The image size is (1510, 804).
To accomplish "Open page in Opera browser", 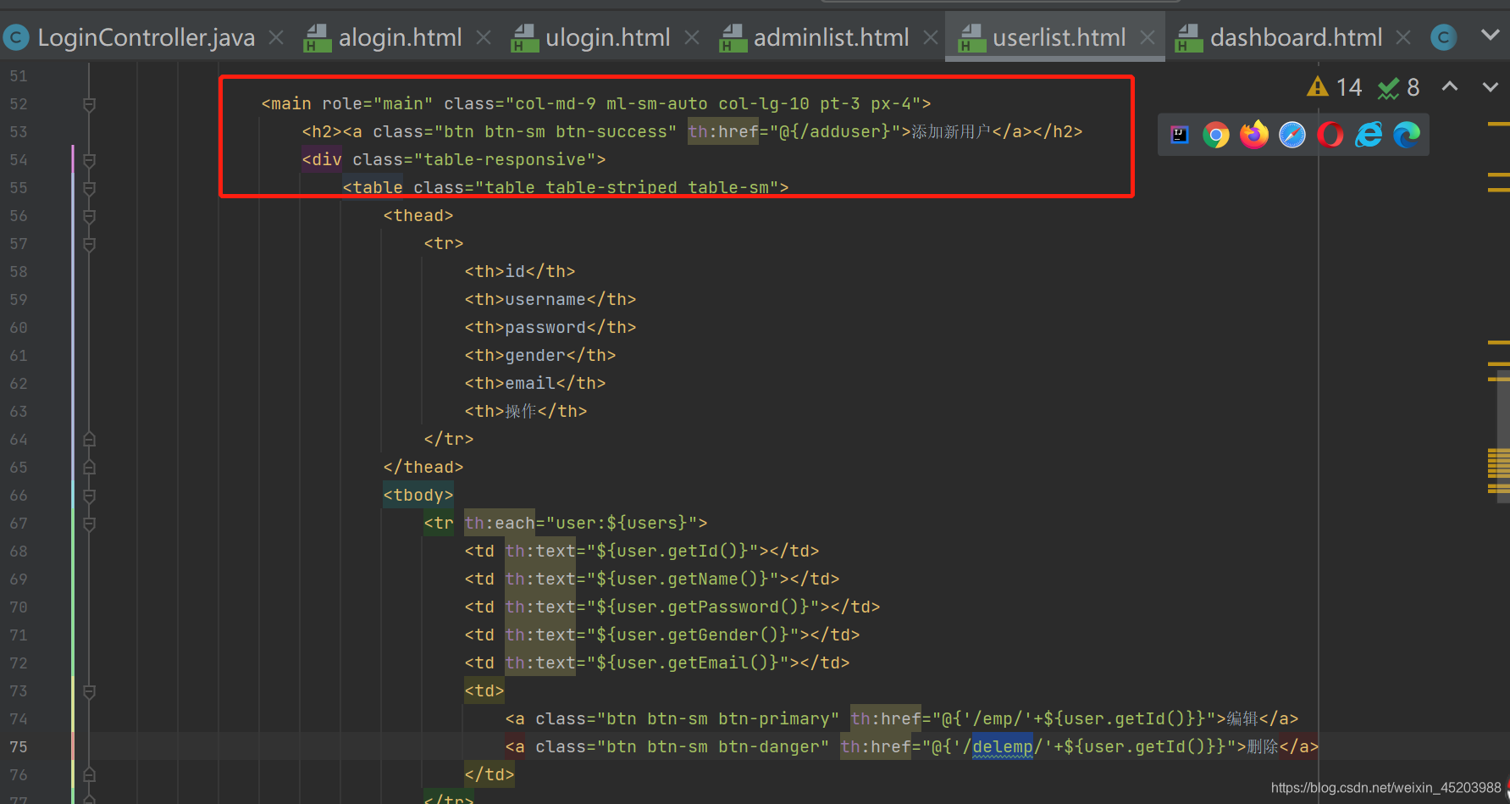I will tap(1330, 135).
